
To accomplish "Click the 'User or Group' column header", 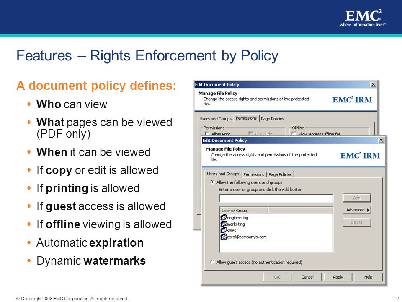I will coord(244,210).
